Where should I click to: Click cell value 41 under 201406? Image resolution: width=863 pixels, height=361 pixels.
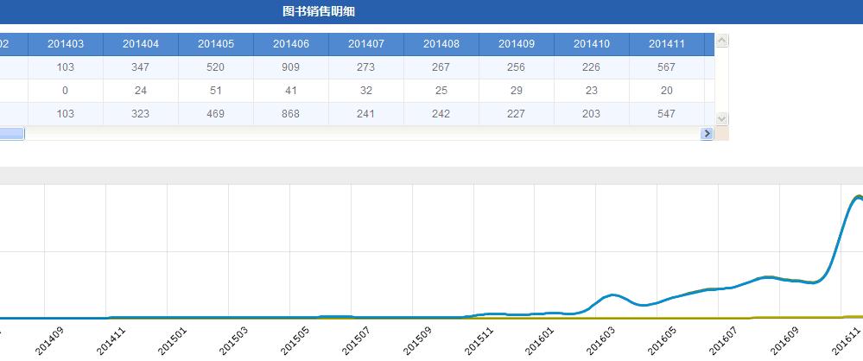click(290, 90)
